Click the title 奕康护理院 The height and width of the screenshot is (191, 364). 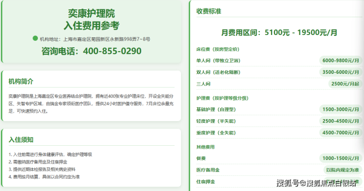(x=91, y=13)
